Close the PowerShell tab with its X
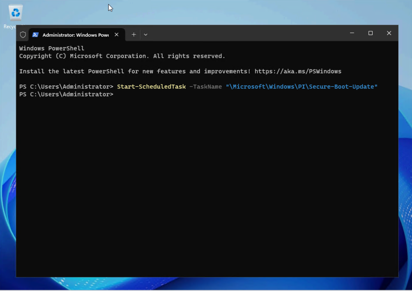Screen dimensions: 412x291 point(116,34)
